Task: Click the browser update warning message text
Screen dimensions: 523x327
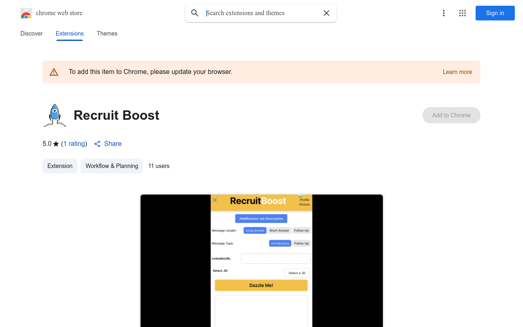Action: [150, 72]
